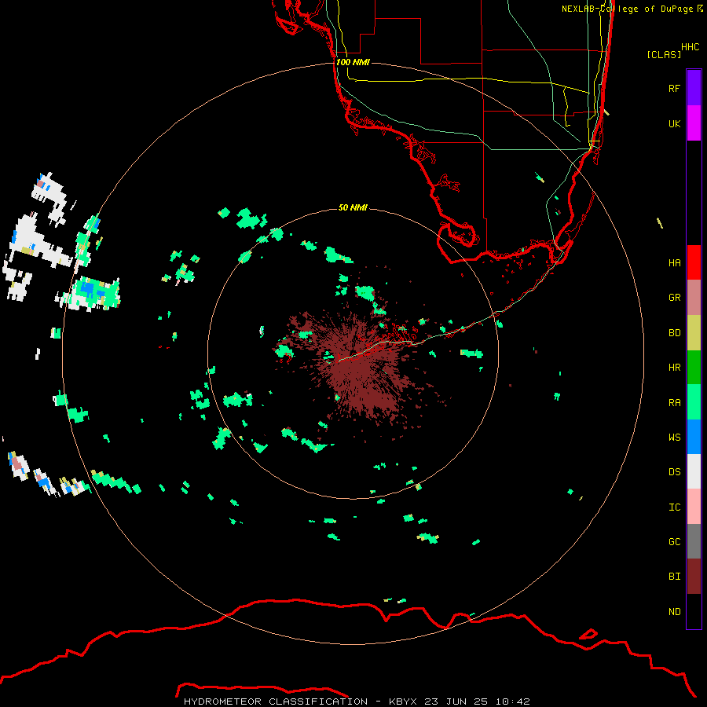This screenshot has height=707, width=707.
Task: Click the RF purple legend swatch
Action: (x=694, y=88)
